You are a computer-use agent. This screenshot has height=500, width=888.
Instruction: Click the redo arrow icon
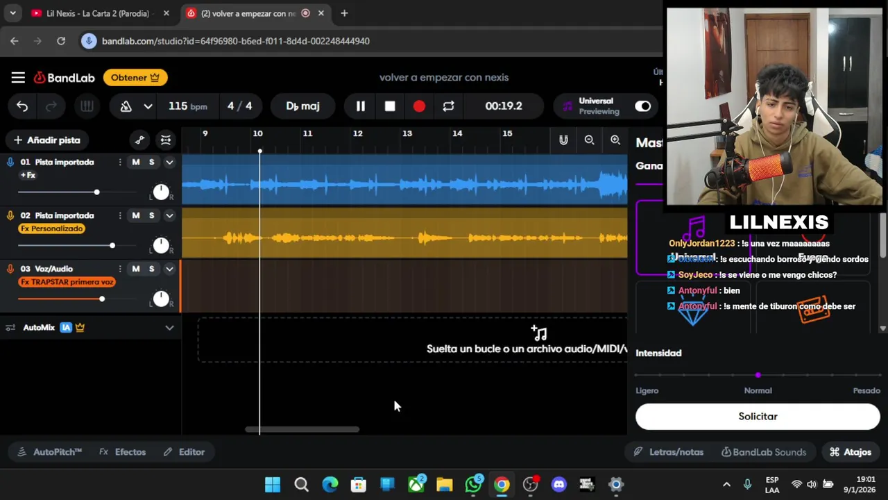coord(51,106)
